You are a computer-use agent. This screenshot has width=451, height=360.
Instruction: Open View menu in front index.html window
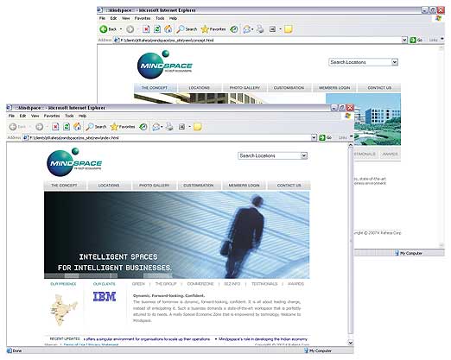[x=35, y=116]
